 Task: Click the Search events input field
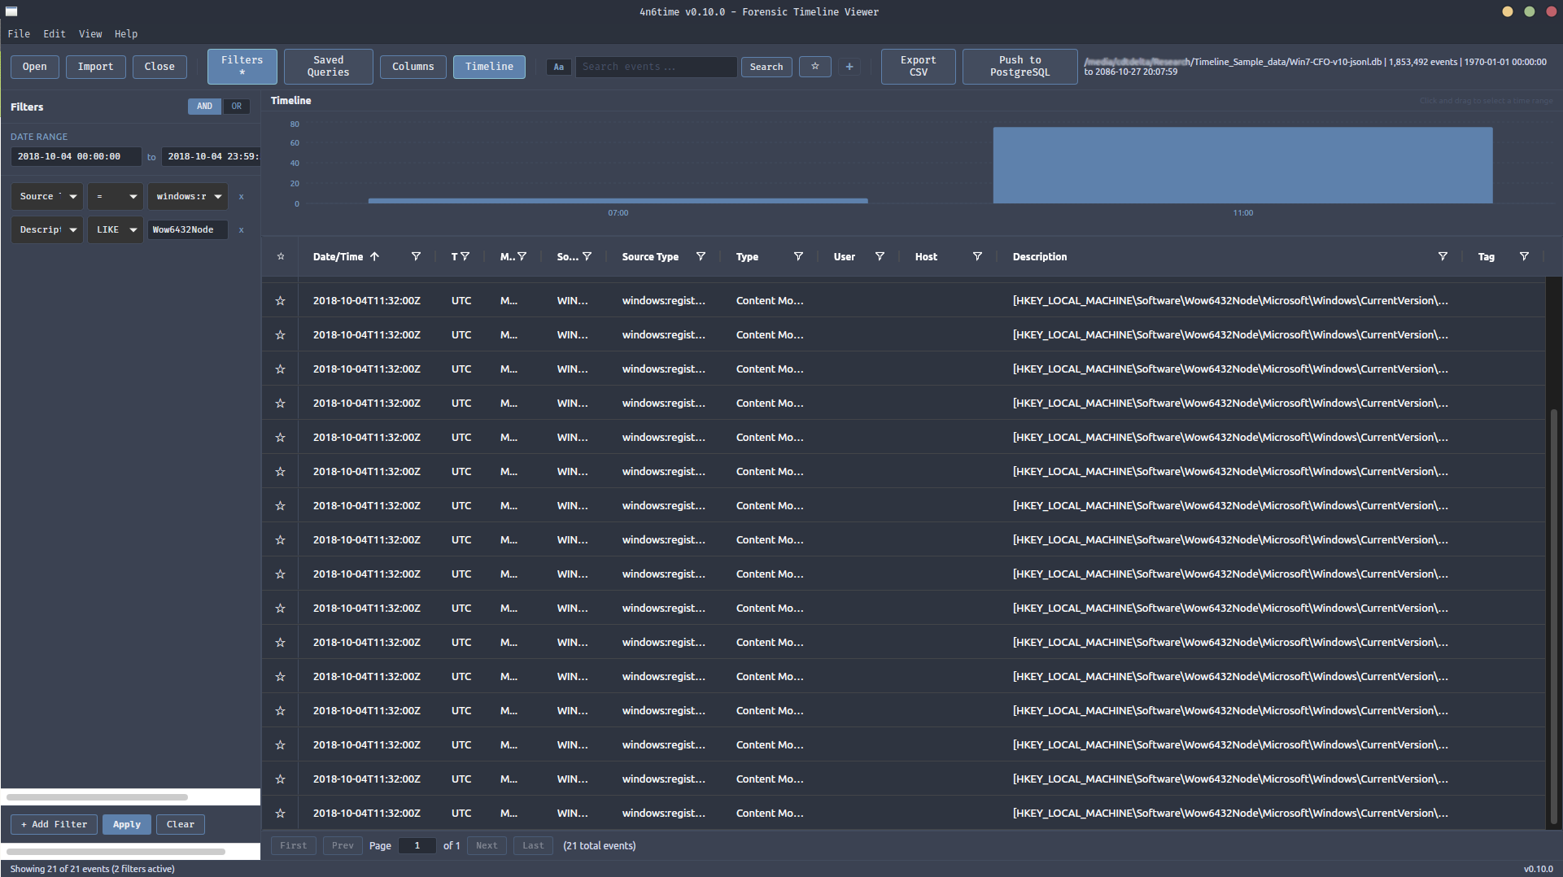tap(656, 67)
